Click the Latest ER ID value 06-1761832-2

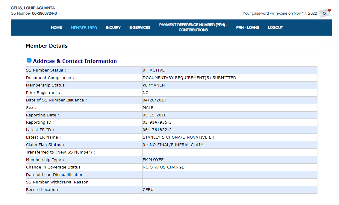point(157,130)
